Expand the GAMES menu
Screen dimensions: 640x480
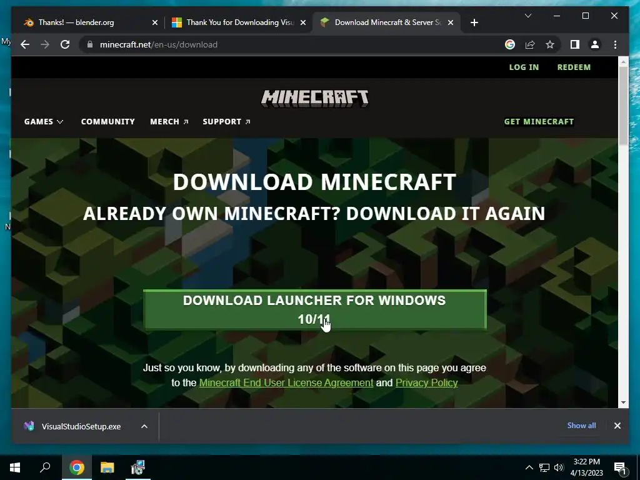[x=44, y=122]
